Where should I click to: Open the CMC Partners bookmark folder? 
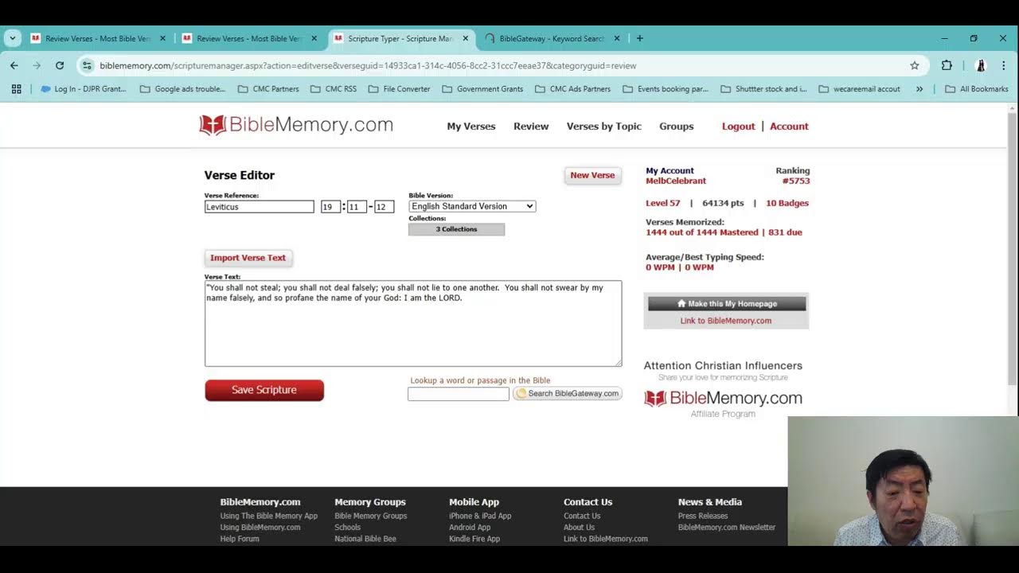(268, 89)
